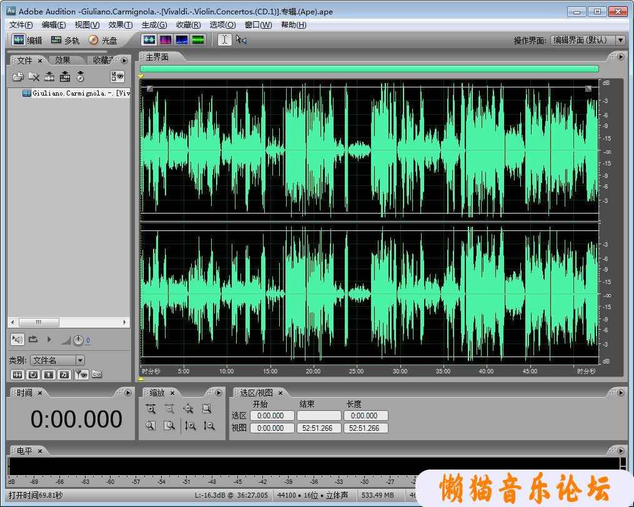Switch to Edit view (编辑) button
The height and width of the screenshot is (507, 634).
coord(27,40)
